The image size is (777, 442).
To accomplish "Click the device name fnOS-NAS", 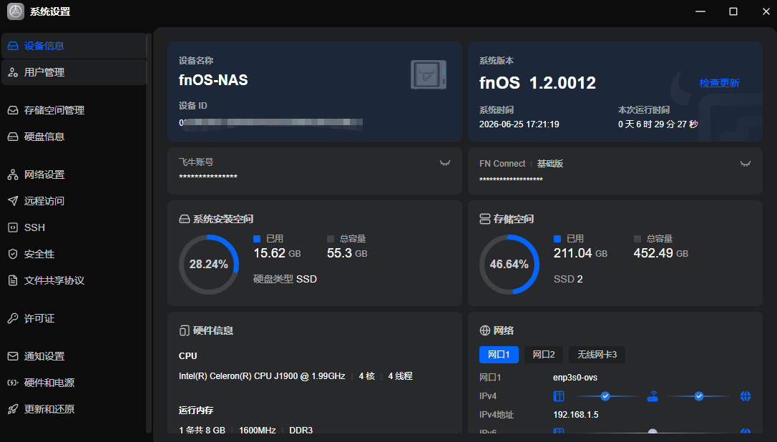I will 213,80.
